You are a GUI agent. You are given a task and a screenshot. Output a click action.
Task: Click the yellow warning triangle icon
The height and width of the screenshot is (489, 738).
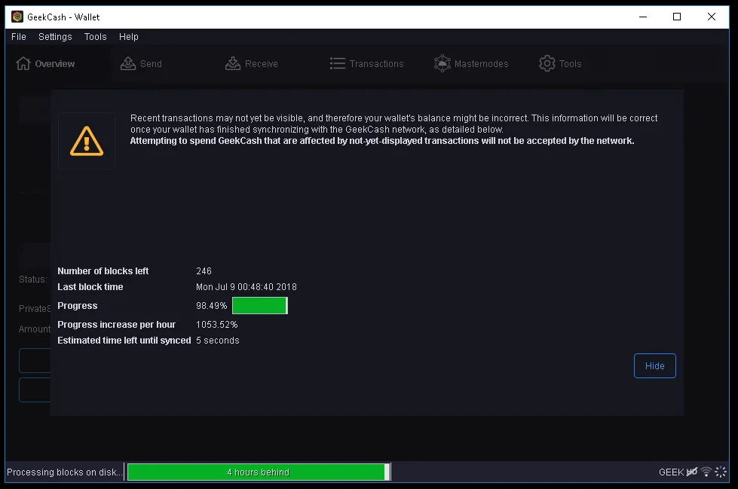[87, 141]
